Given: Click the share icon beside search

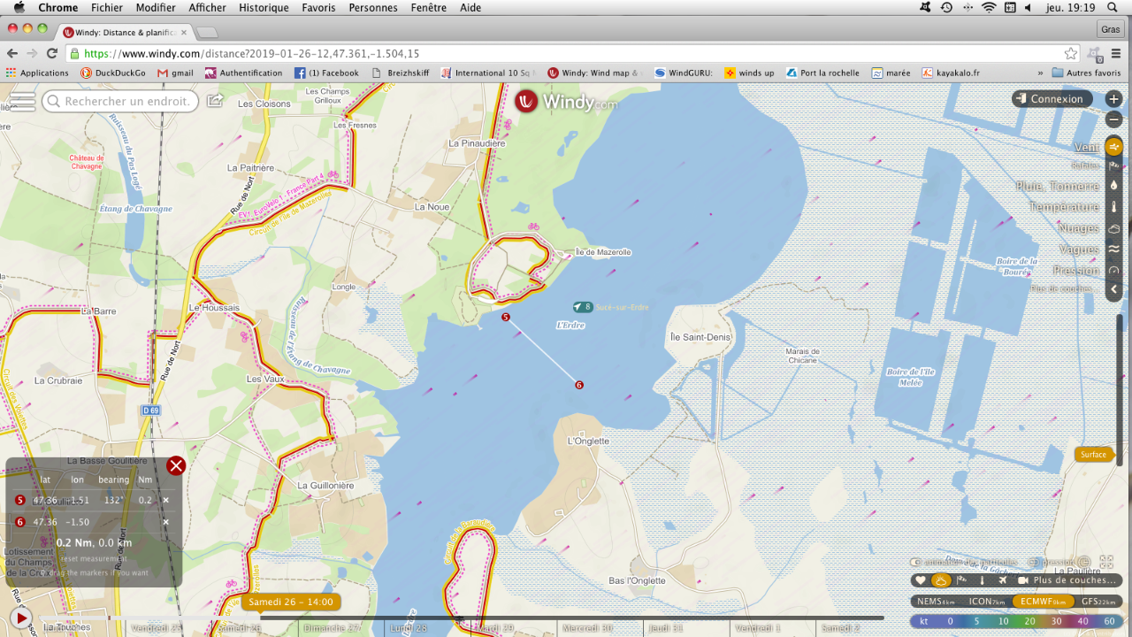Looking at the screenshot, I should pyautogui.click(x=215, y=101).
